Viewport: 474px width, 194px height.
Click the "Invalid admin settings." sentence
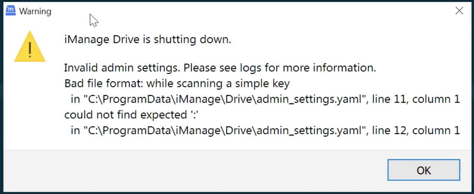122,68
